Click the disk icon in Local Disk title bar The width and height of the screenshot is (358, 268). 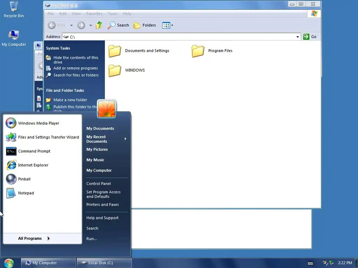tap(48, 5)
